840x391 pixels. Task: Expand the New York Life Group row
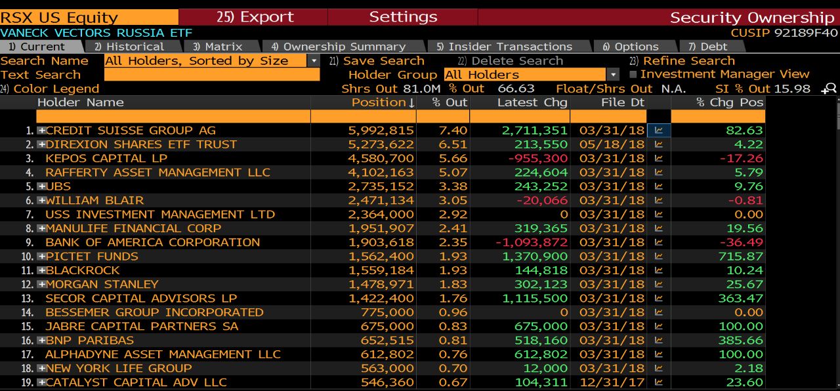[x=41, y=368]
